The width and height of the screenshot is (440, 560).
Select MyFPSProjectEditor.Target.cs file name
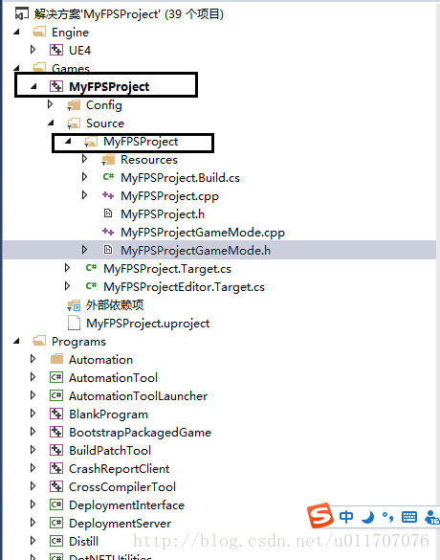(x=185, y=287)
